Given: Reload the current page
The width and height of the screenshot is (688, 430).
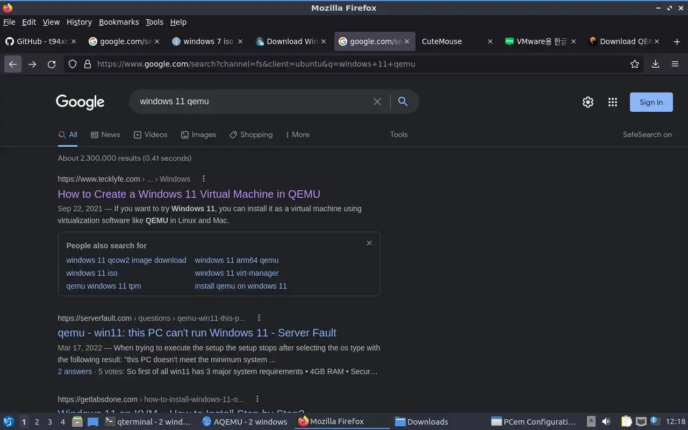Looking at the screenshot, I should pyautogui.click(x=52, y=64).
